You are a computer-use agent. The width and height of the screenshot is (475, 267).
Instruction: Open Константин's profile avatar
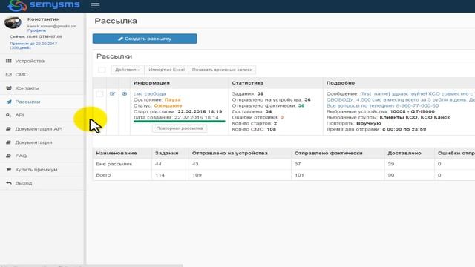[13, 23]
